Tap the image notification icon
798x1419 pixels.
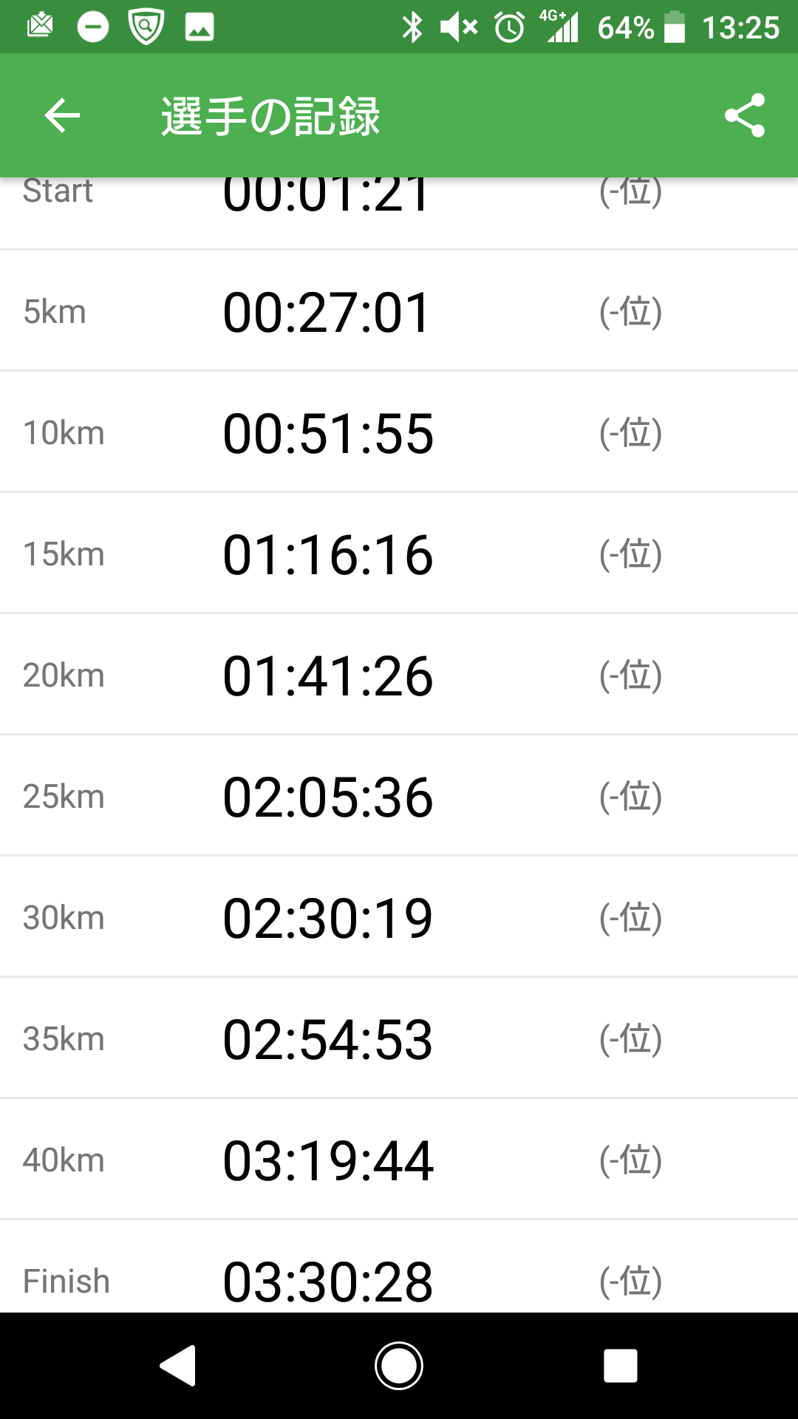[199, 28]
